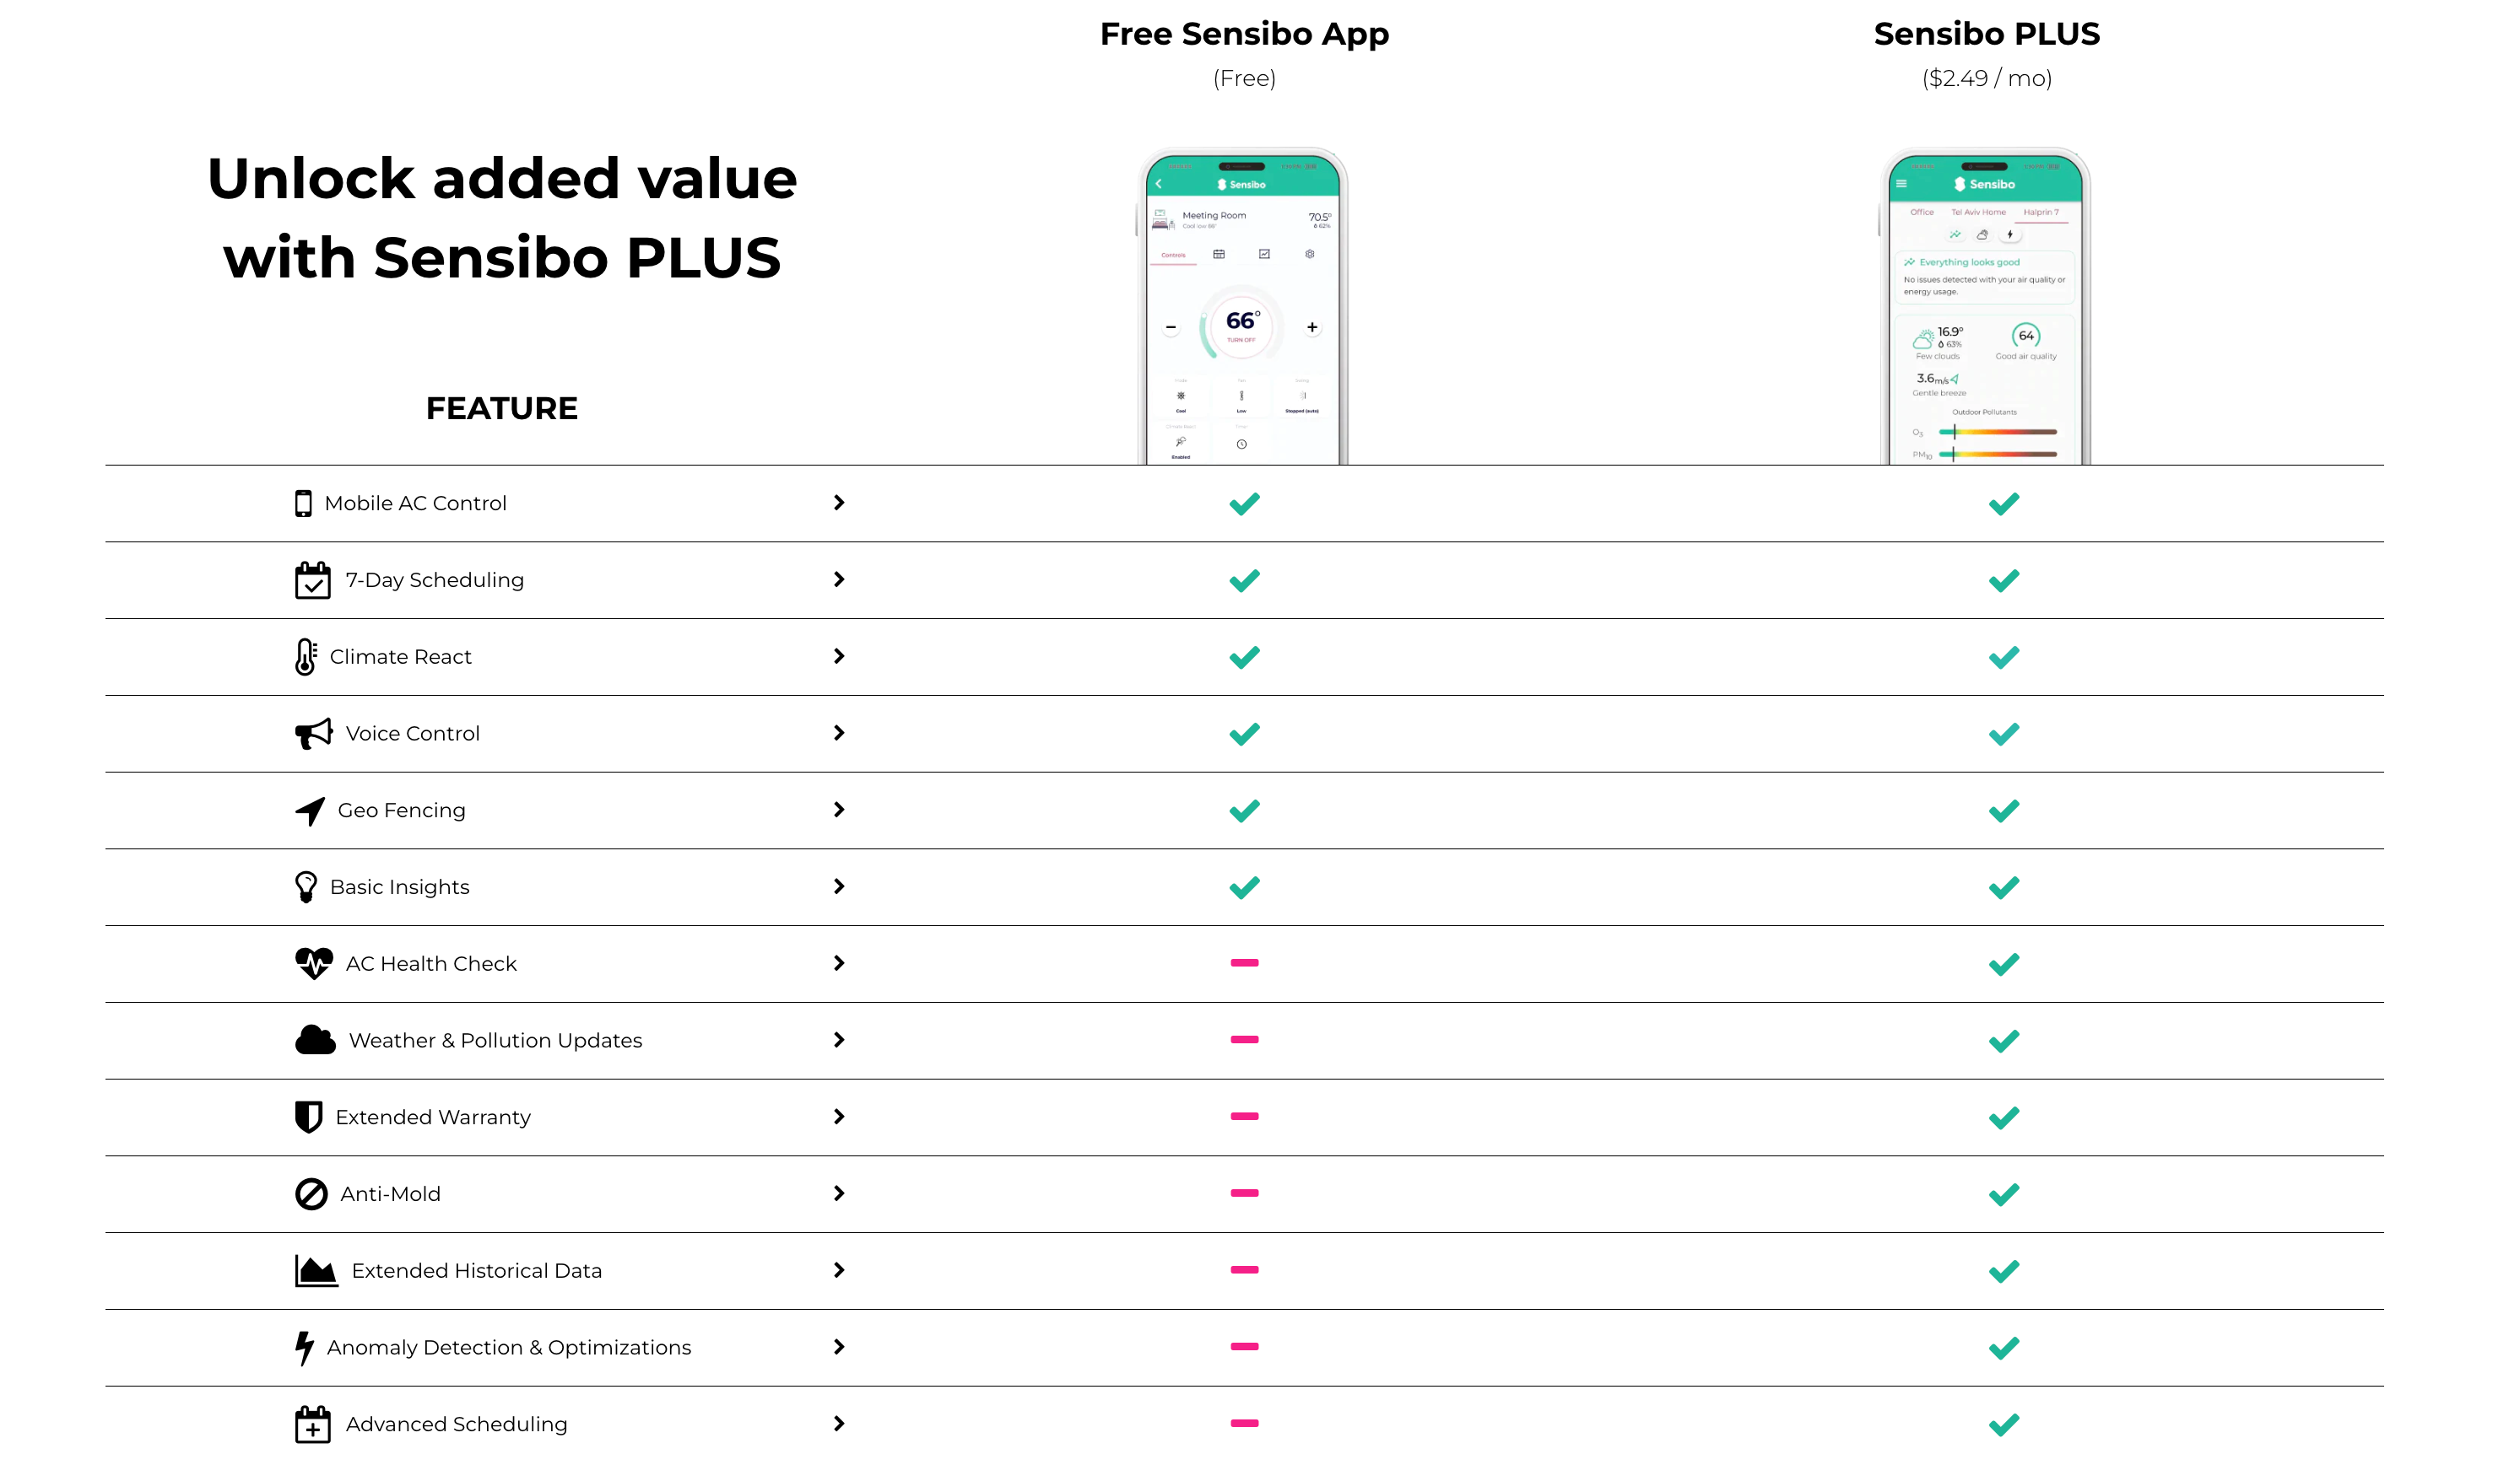The height and width of the screenshot is (1481, 2520).
Task: Click PLUS checkmark for Anti-Mold
Action: (2003, 1194)
